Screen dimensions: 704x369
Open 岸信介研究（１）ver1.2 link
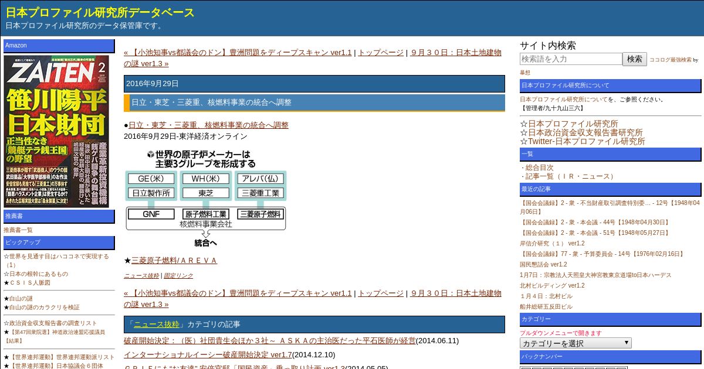click(x=552, y=244)
